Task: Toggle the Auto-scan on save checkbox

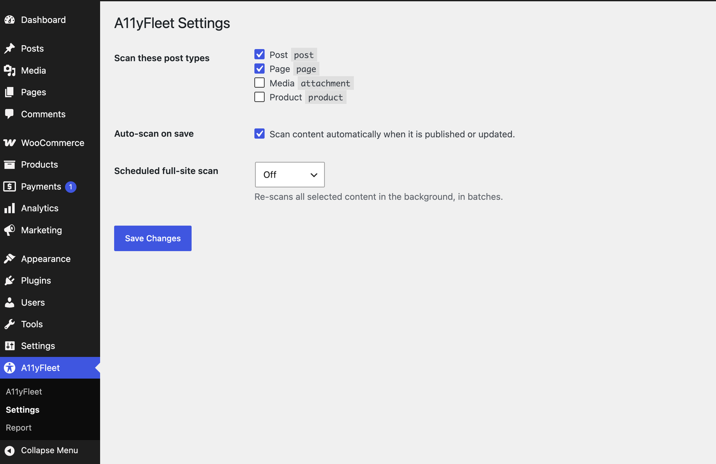Action: click(260, 134)
